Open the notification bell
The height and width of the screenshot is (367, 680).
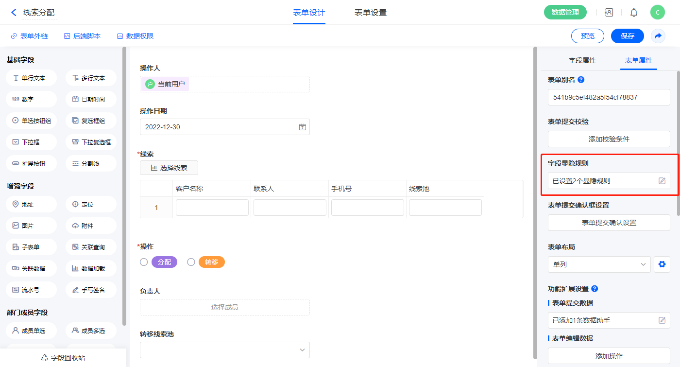634,13
